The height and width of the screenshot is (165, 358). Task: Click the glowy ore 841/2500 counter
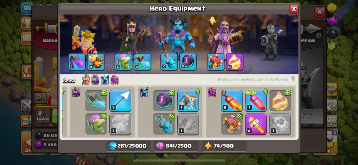176,146
